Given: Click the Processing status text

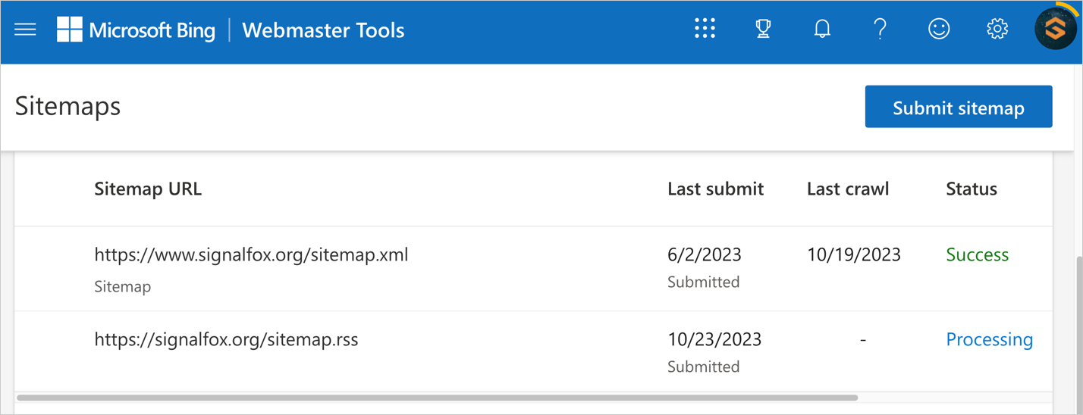Looking at the screenshot, I should click(x=989, y=339).
